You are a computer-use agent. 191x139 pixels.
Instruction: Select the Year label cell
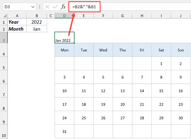coord(17,22)
